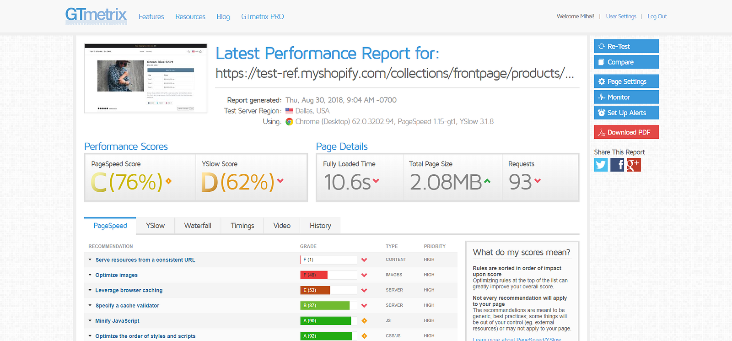Click the page screenshot thumbnail
This screenshot has height=341, width=732.
tap(145, 78)
